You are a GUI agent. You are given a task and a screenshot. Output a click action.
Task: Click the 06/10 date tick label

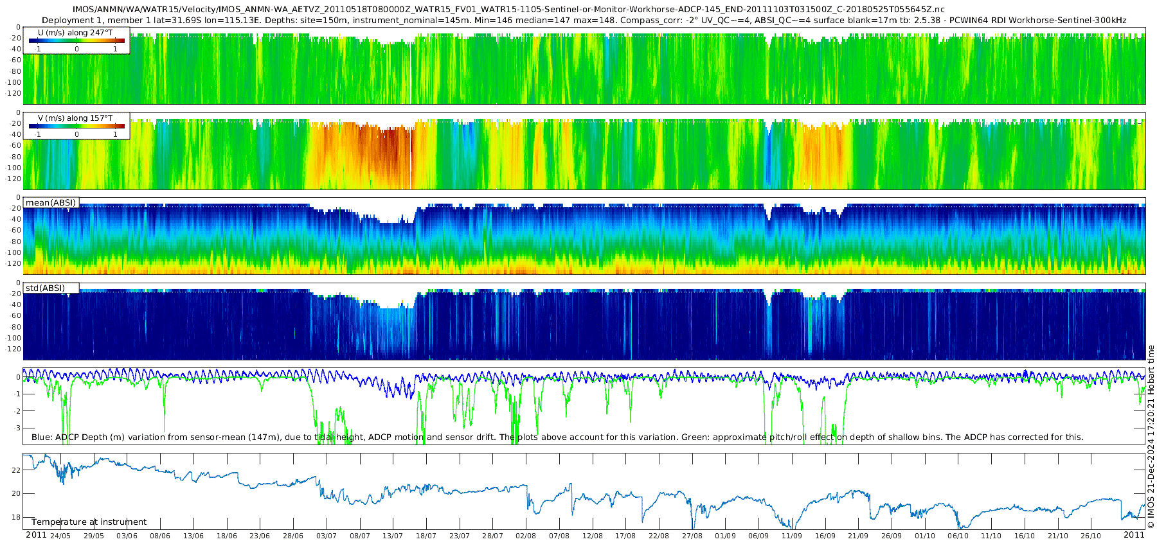[958, 536]
